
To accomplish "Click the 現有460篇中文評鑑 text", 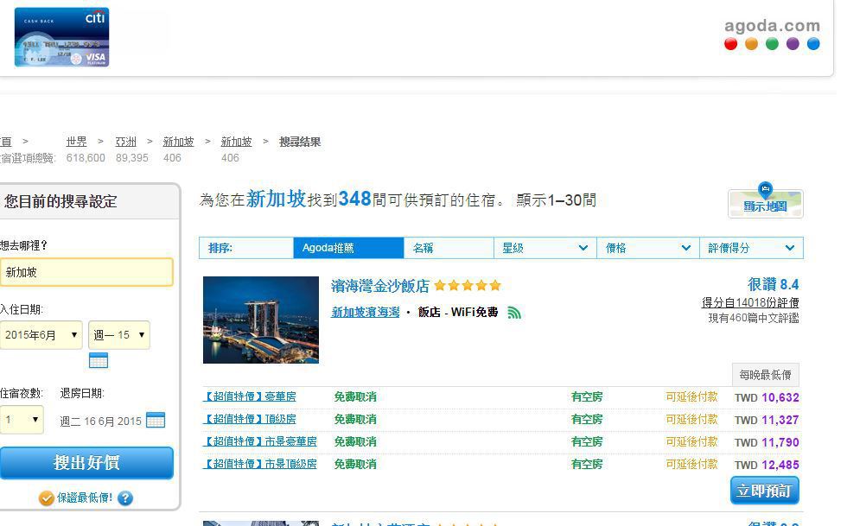I will (x=754, y=318).
